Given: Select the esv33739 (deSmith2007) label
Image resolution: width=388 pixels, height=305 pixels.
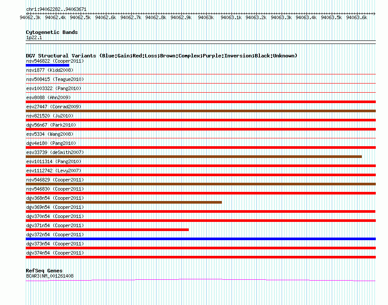Looking at the screenshot, I should pos(55,152).
